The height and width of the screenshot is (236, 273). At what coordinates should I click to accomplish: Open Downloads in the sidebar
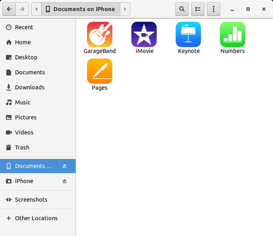pos(29,87)
